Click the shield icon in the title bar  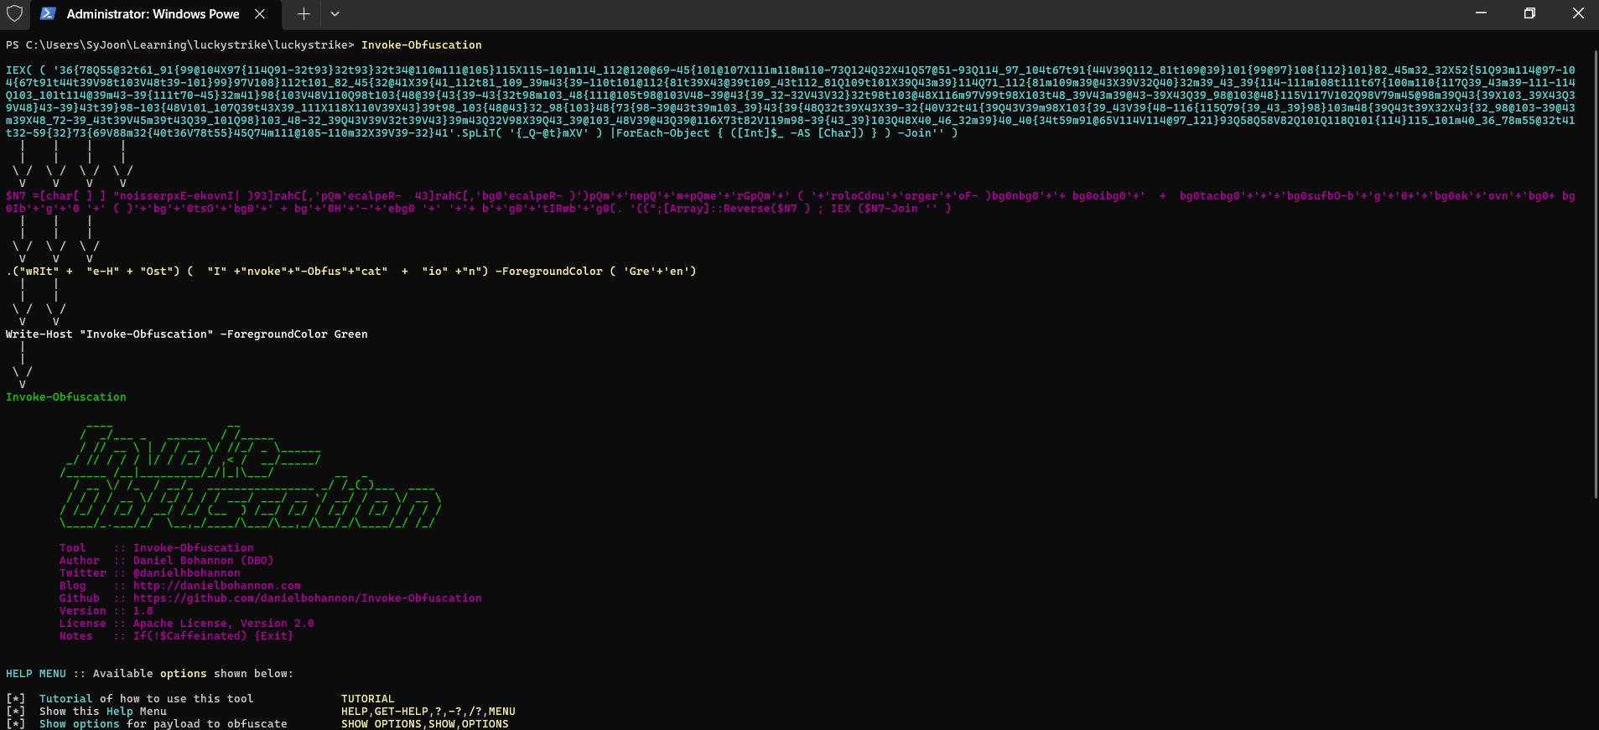[14, 13]
